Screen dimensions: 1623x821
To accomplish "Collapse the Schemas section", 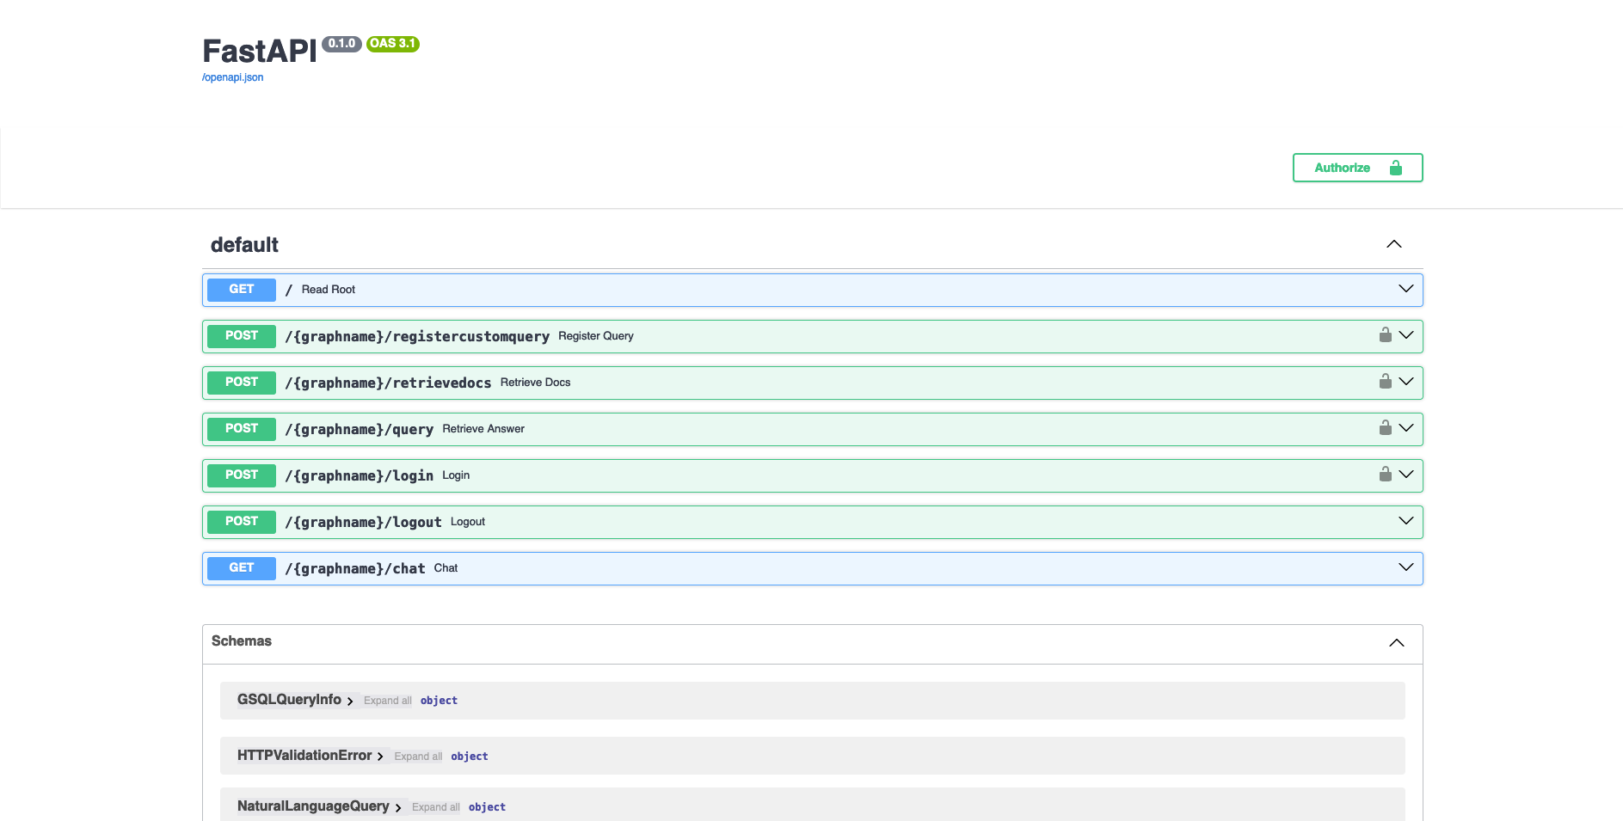I will [1396, 643].
